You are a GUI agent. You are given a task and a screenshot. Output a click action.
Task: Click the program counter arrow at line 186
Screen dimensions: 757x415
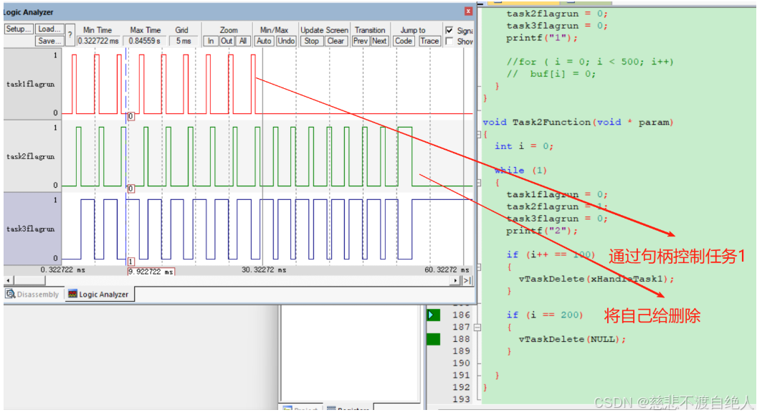(x=432, y=315)
